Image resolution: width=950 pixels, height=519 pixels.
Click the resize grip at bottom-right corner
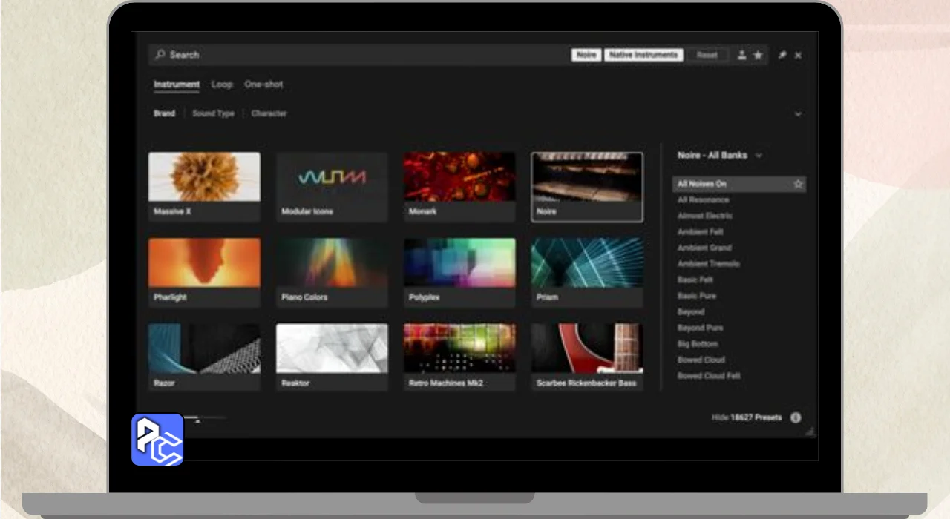pyautogui.click(x=810, y=432)
